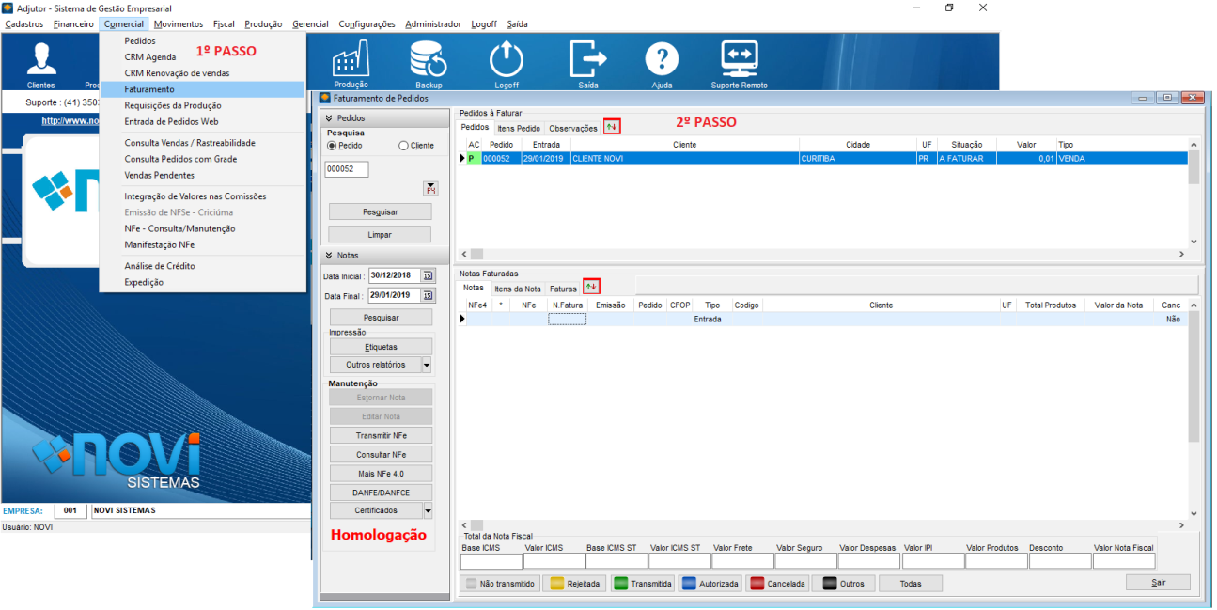Screen dimensions: 1217x610
Task: Choose Faturamento in Comercial menu
Action: click(x=202, y=89)
